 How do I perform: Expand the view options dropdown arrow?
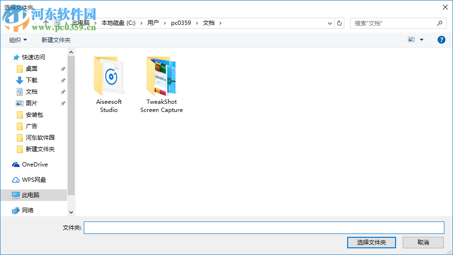click(x=421, y=40)
